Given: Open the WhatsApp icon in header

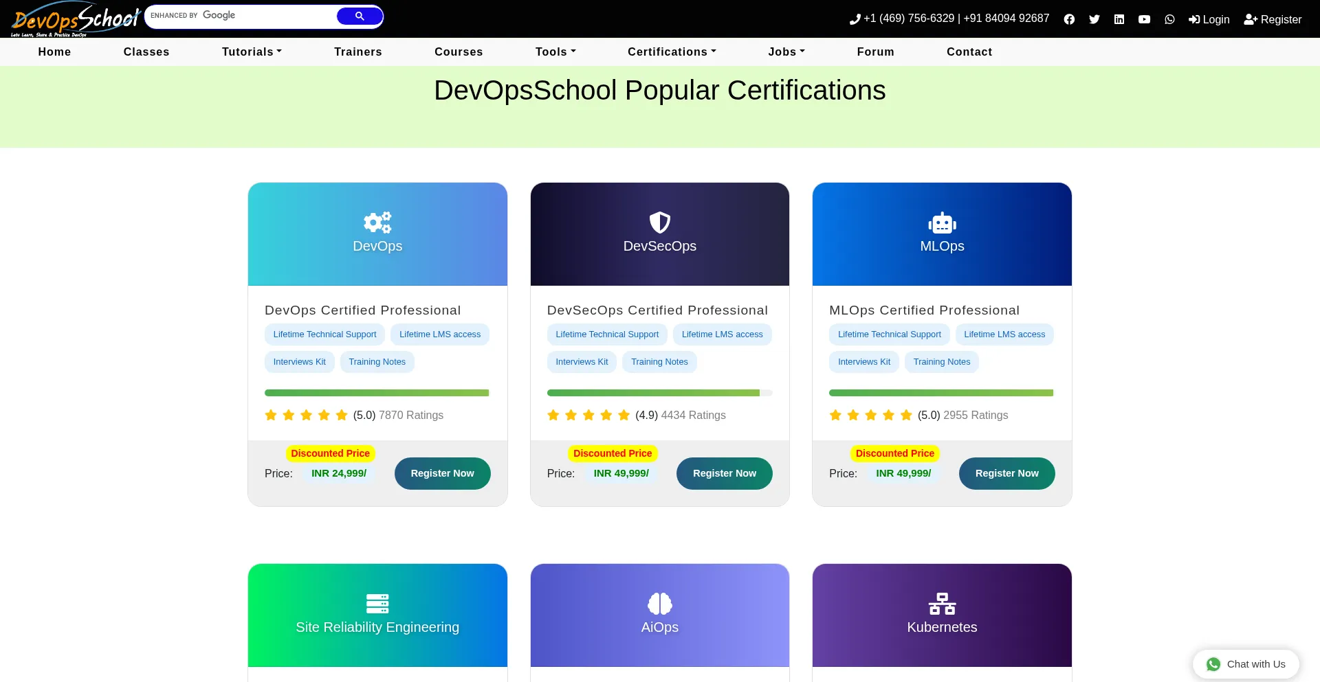Looking at the screenshot, I should coord(1169,19).
